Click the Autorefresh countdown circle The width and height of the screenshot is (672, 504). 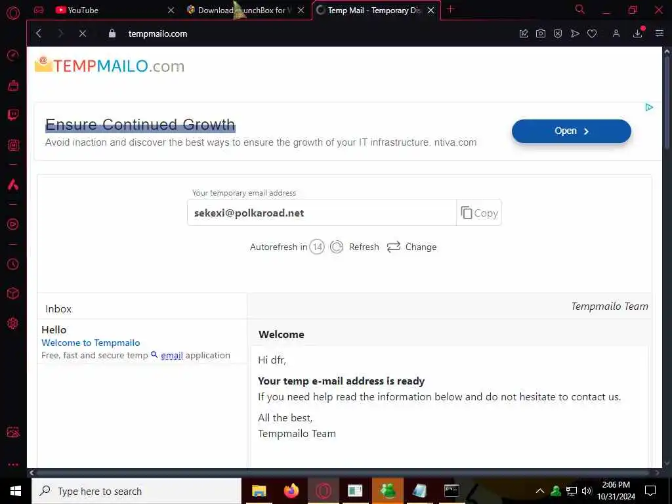[x=317, y=247]
